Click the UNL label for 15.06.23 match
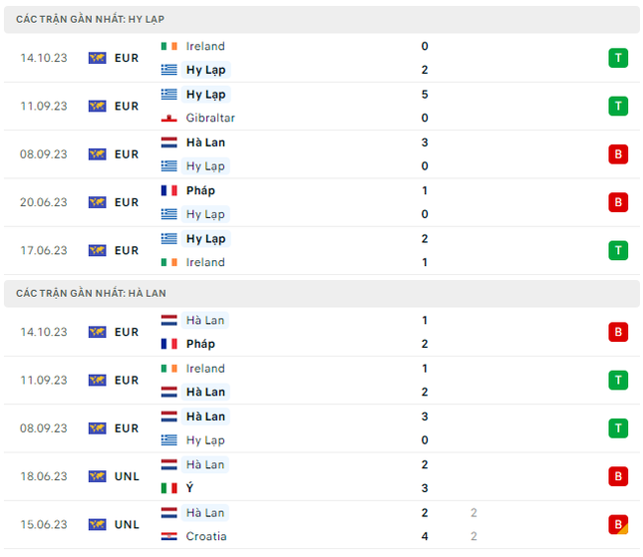Screen dimensions: 643x557 point(127,525)
